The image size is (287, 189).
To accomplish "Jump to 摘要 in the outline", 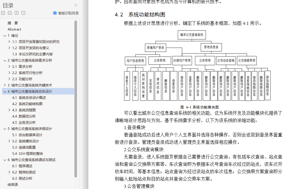I will 13,23.
